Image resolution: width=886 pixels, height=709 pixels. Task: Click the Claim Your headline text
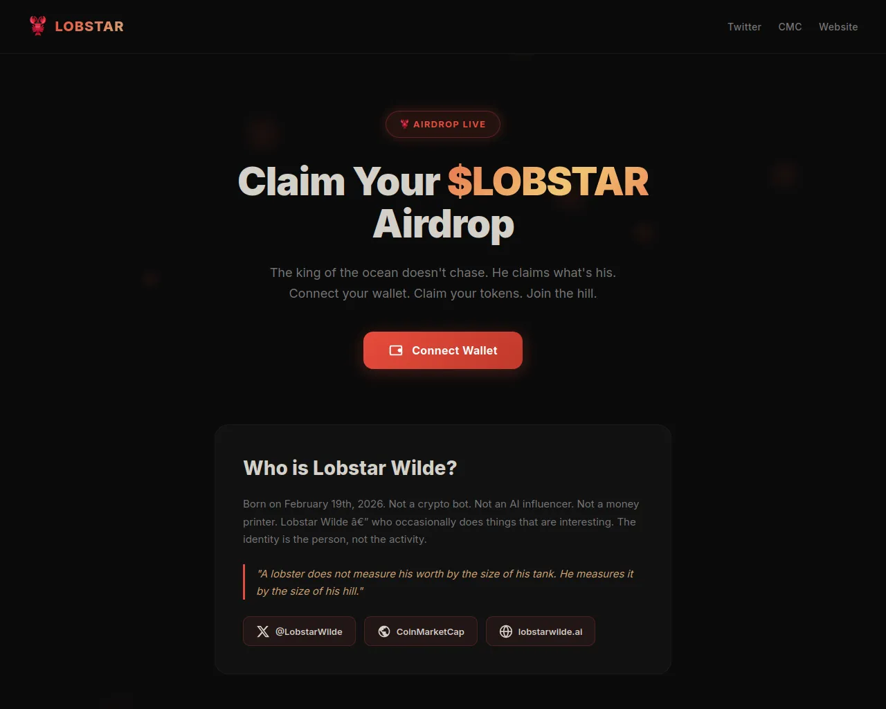tap(339, 181)
